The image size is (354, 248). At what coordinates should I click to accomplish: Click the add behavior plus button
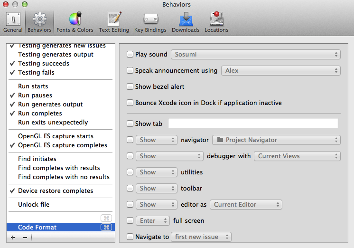[x=13, y=238]
